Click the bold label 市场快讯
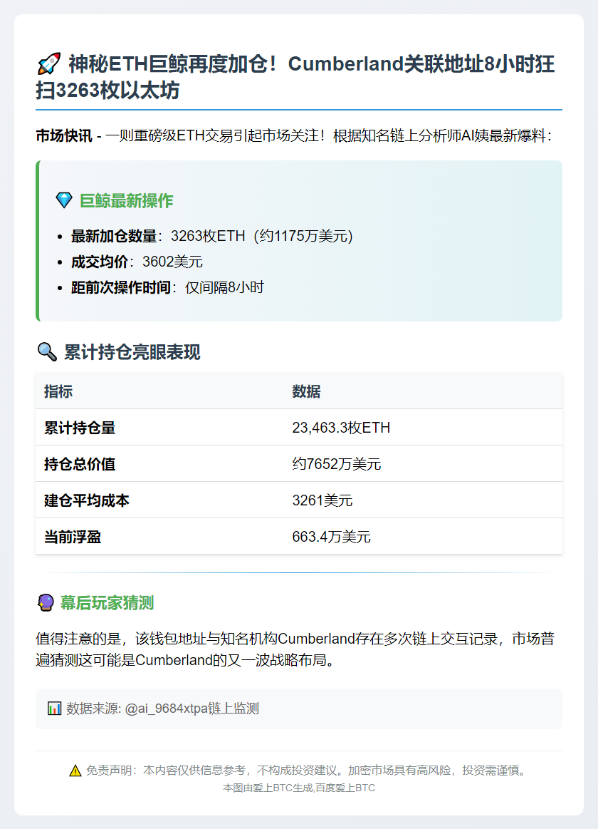 (64, 136)
